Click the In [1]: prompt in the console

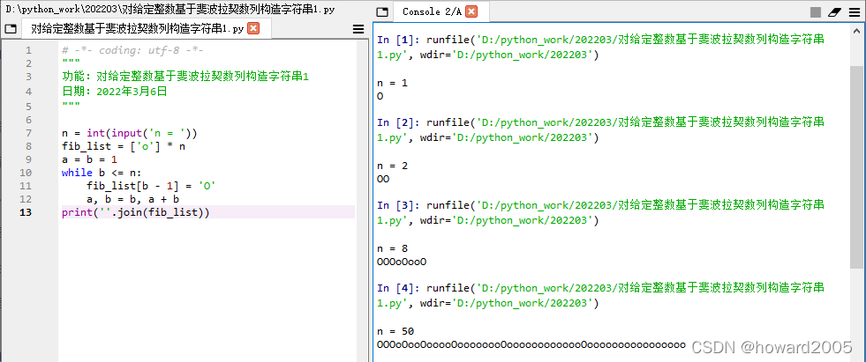tap(398, 40)
